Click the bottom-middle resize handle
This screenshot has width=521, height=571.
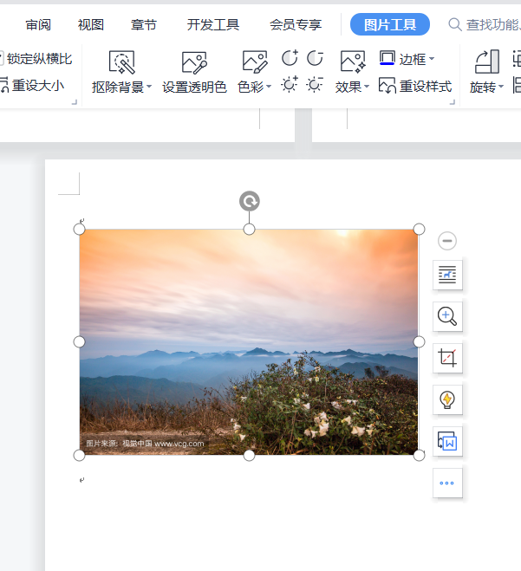coord(249,455)
